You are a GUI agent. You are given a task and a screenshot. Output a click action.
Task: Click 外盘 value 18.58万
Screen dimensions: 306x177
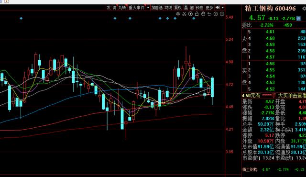pos(266,141)
